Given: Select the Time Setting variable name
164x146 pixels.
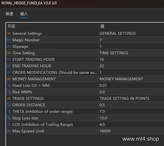Looking at the screenshot, I should coord(24,53).
